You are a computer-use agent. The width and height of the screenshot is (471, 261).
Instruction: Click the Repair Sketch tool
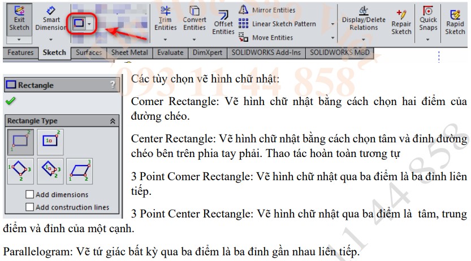(401, 22)
